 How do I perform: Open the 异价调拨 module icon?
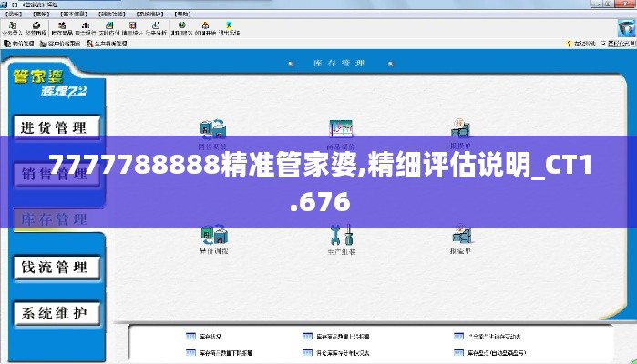pyautogui.click(x=214, y=239)
